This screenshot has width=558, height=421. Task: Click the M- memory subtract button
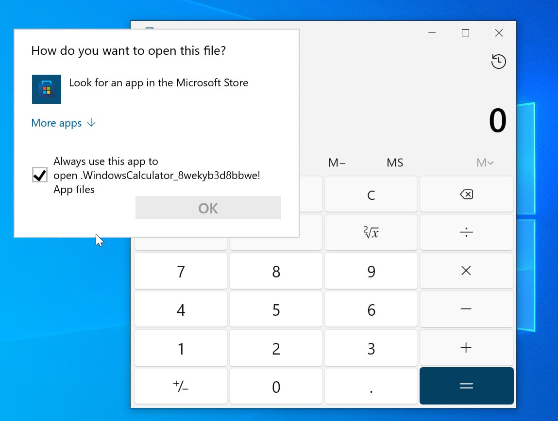[337, 162]
